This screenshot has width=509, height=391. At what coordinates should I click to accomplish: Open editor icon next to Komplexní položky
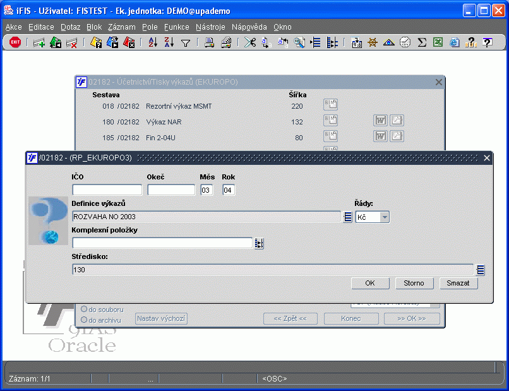(259, 243)
